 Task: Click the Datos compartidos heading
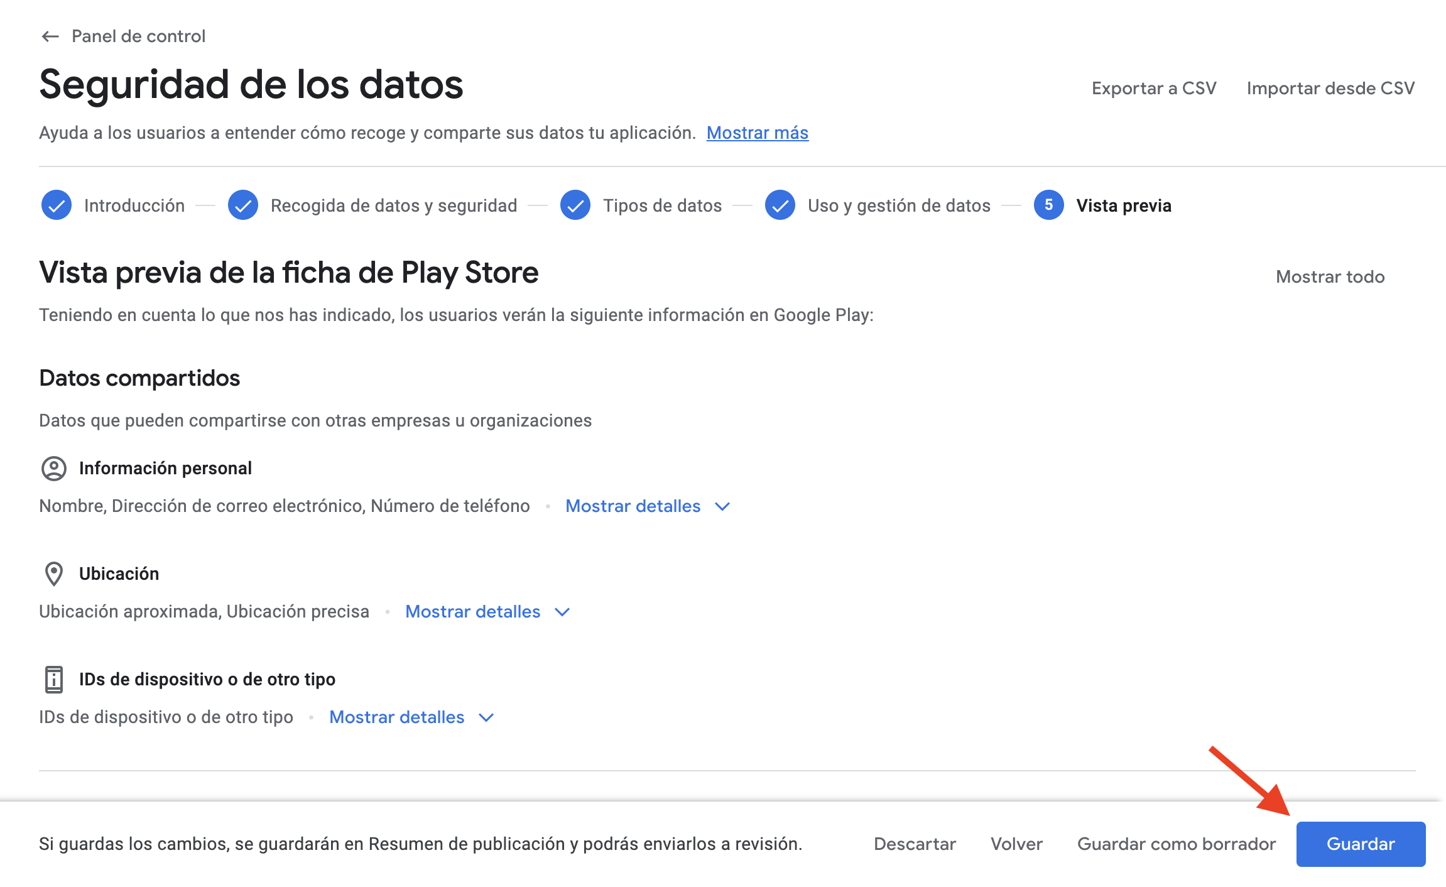139,378
